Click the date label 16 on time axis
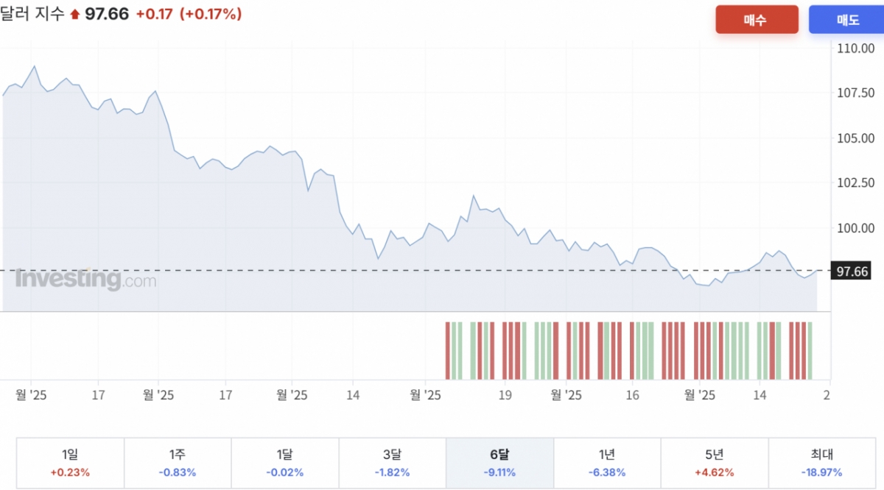The width and height of the screenshot is (884, 490). point(632,395)
